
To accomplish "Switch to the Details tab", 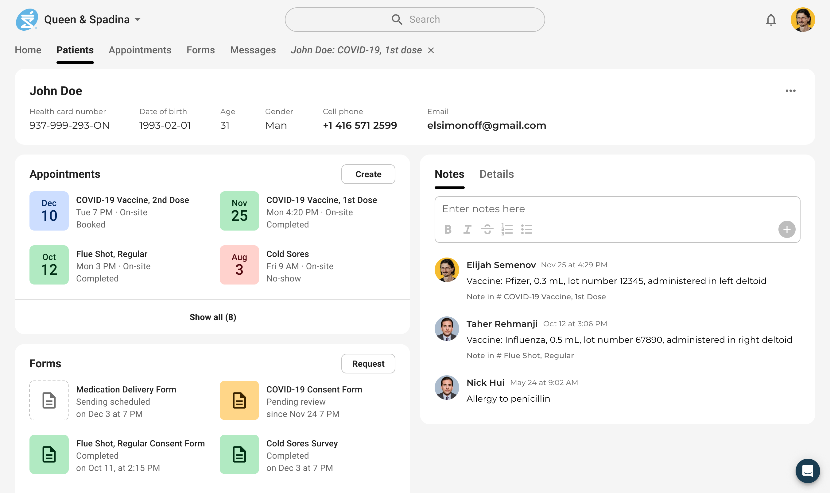I will point(496,174).
